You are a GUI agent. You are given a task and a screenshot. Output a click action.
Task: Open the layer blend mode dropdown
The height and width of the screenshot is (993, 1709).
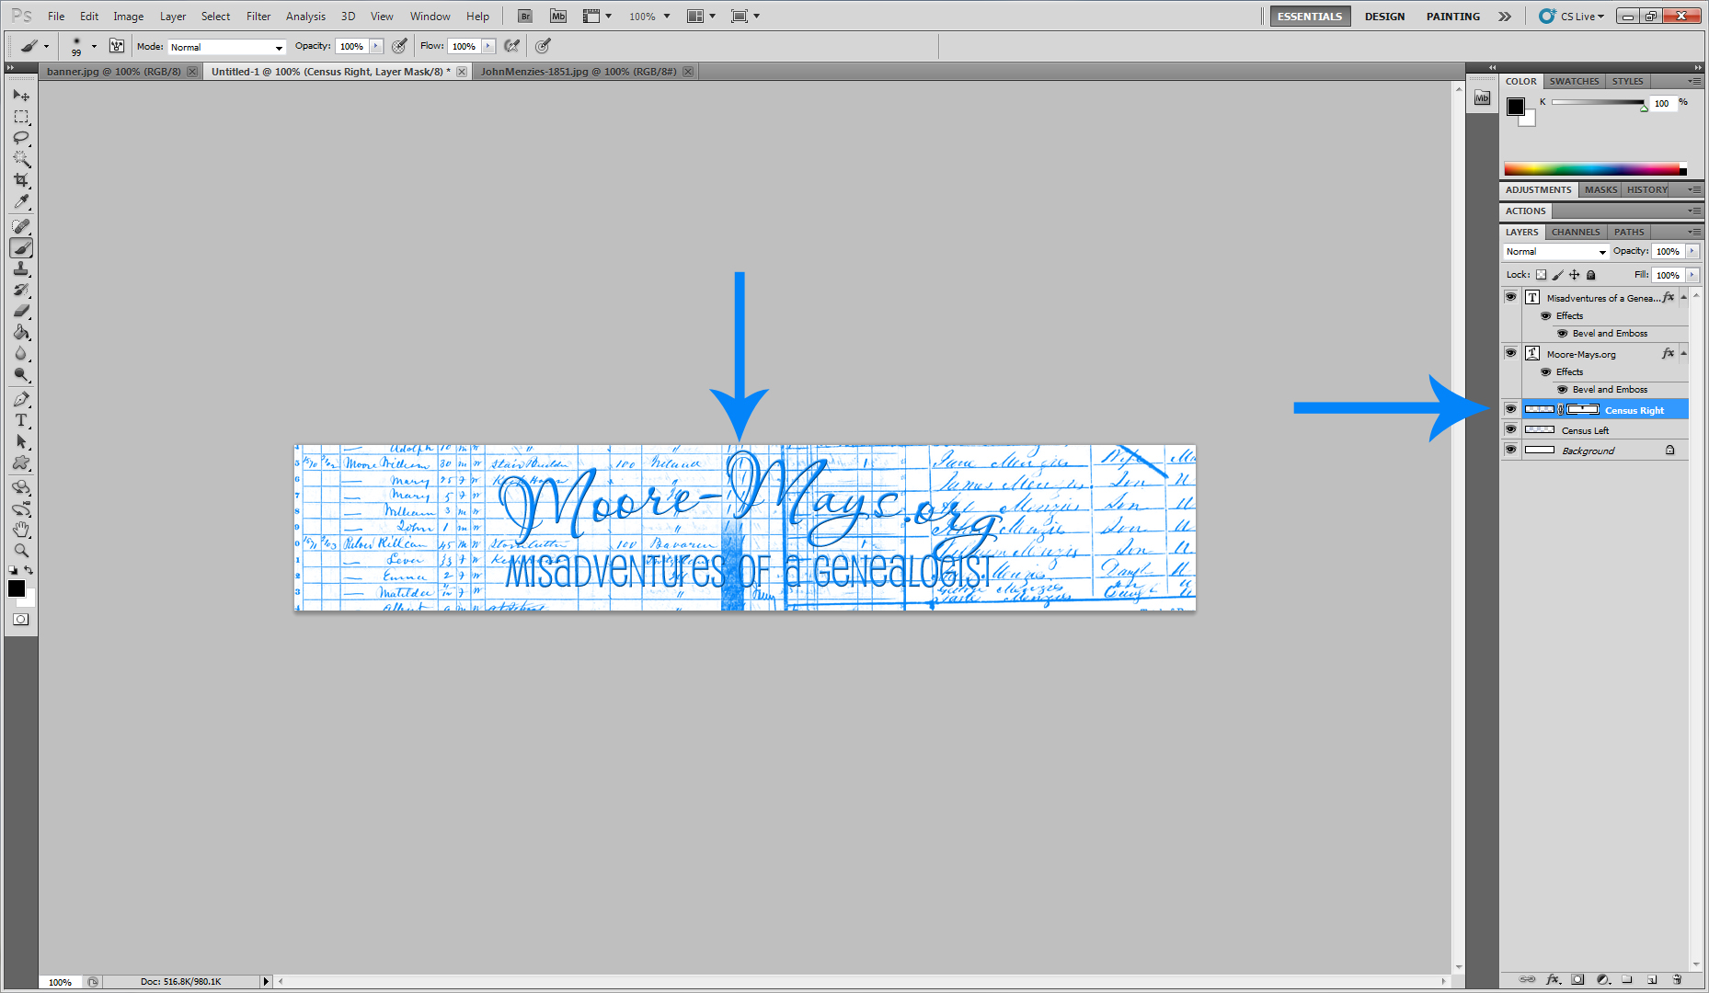1555,251
